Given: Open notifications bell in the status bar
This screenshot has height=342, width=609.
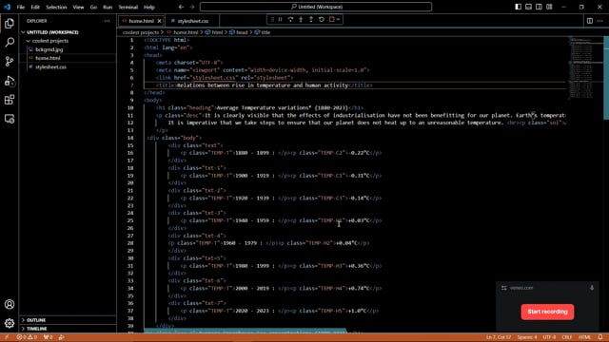Looking at the screenshot, I should 600,337.
